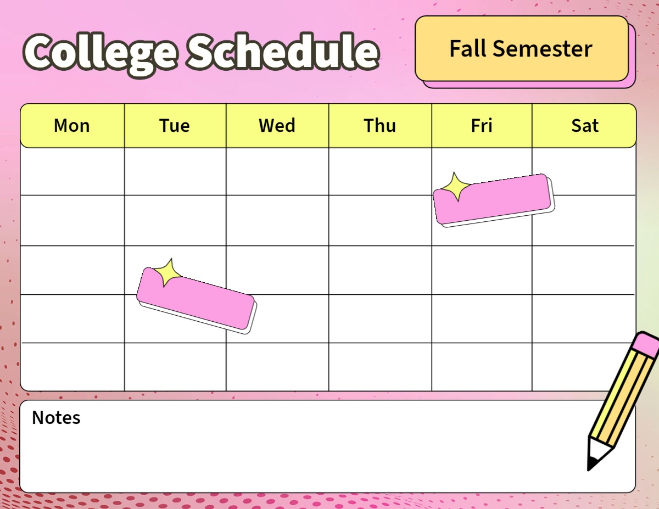659x509 pixels.
Task: Click the Wed column header
Action: coord(277,126)
